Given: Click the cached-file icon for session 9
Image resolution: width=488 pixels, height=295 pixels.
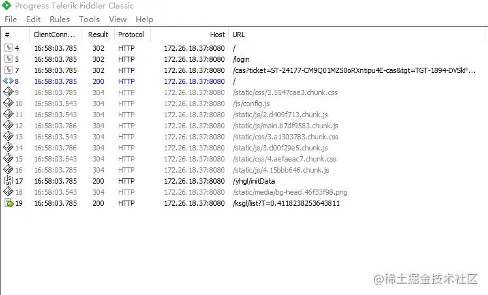Looking at the screenshot, I should click(8, 92).
